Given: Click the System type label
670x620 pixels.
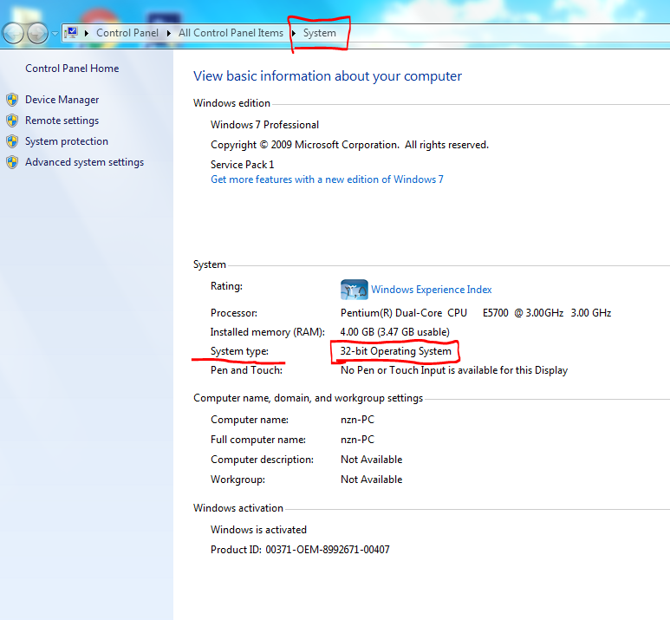Looking at the screenshot, I should tap(240, 351).
